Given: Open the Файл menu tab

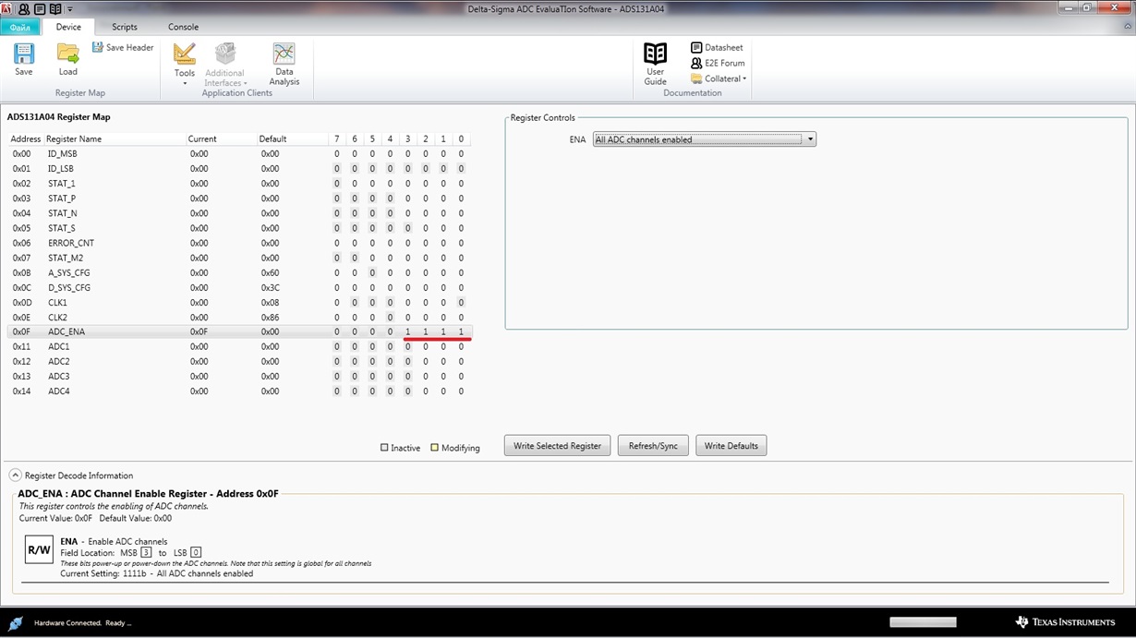Looking at the screenshot, I should 20,27.
